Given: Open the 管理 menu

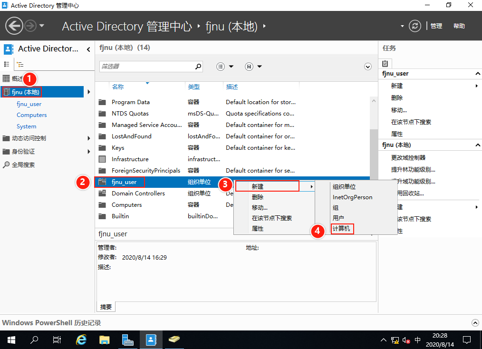Looking at the screenshot, I should (436, 26).
